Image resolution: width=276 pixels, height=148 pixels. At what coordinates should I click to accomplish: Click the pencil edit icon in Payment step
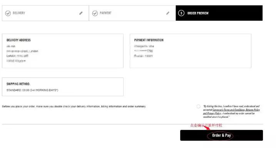click(168, 13)
